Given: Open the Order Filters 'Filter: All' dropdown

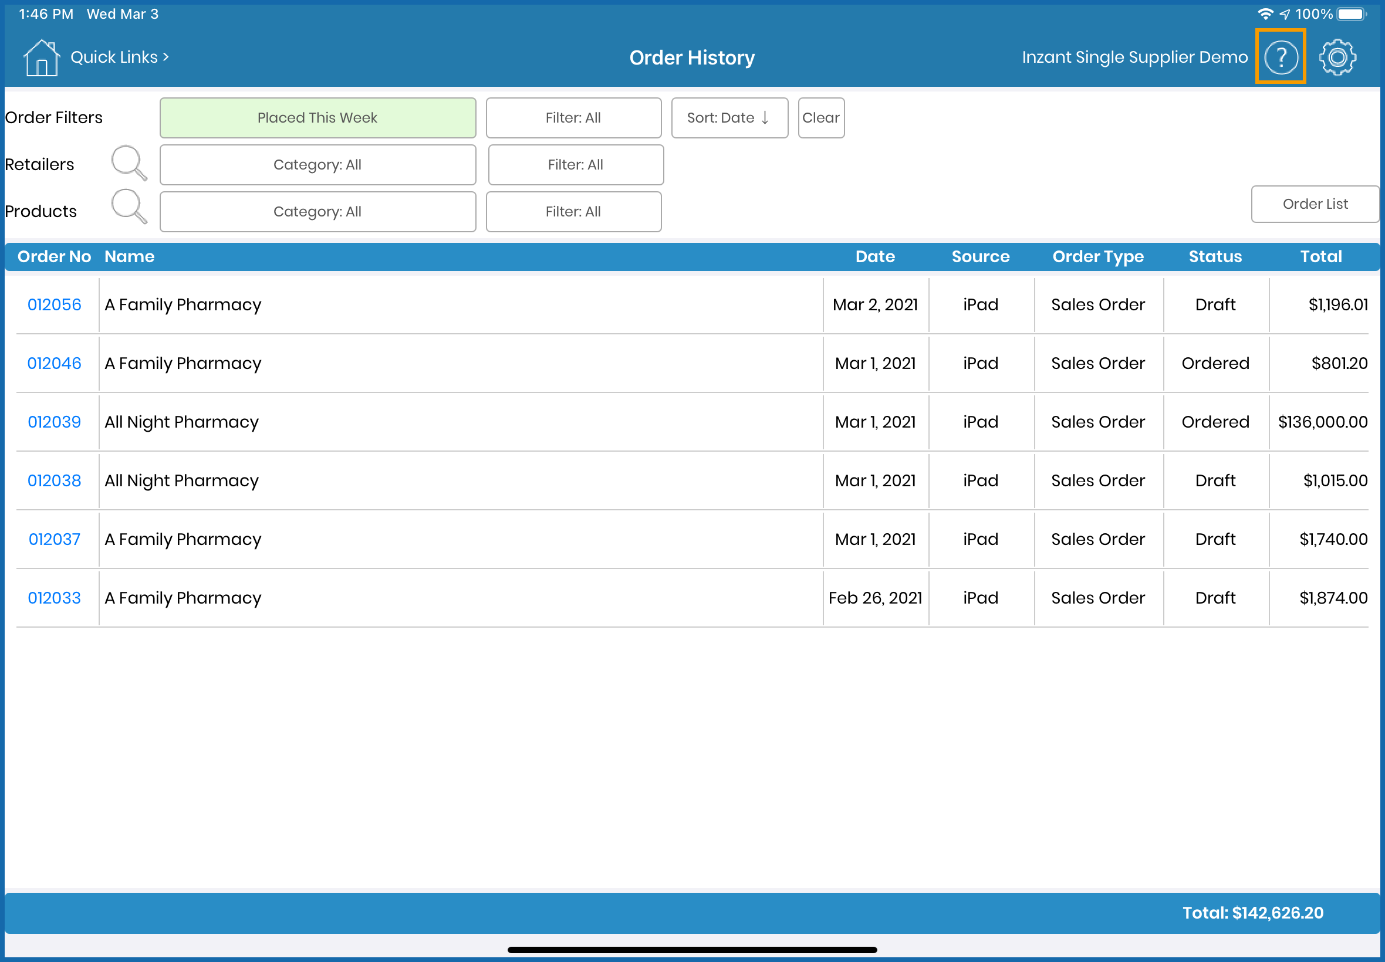Looking at the screenshot, I should pos(573,118).
